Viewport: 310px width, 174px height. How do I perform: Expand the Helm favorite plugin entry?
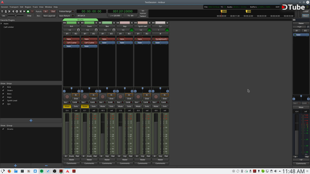tap(1, 24)
